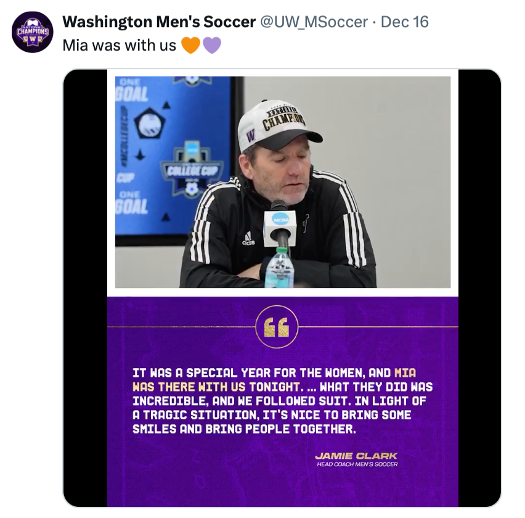
Task: Click the purple heart emoji
Action: coord(211,45)
